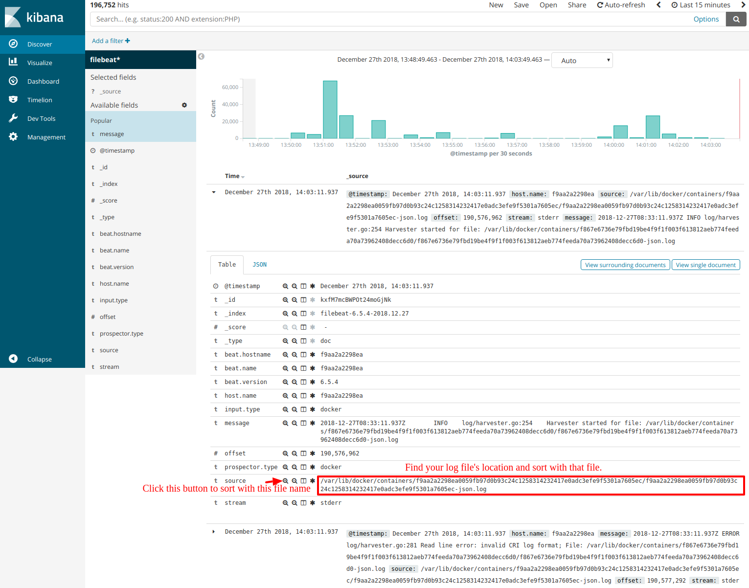
Task: Run search with magnifier button
Action: [x=736, y=19]
